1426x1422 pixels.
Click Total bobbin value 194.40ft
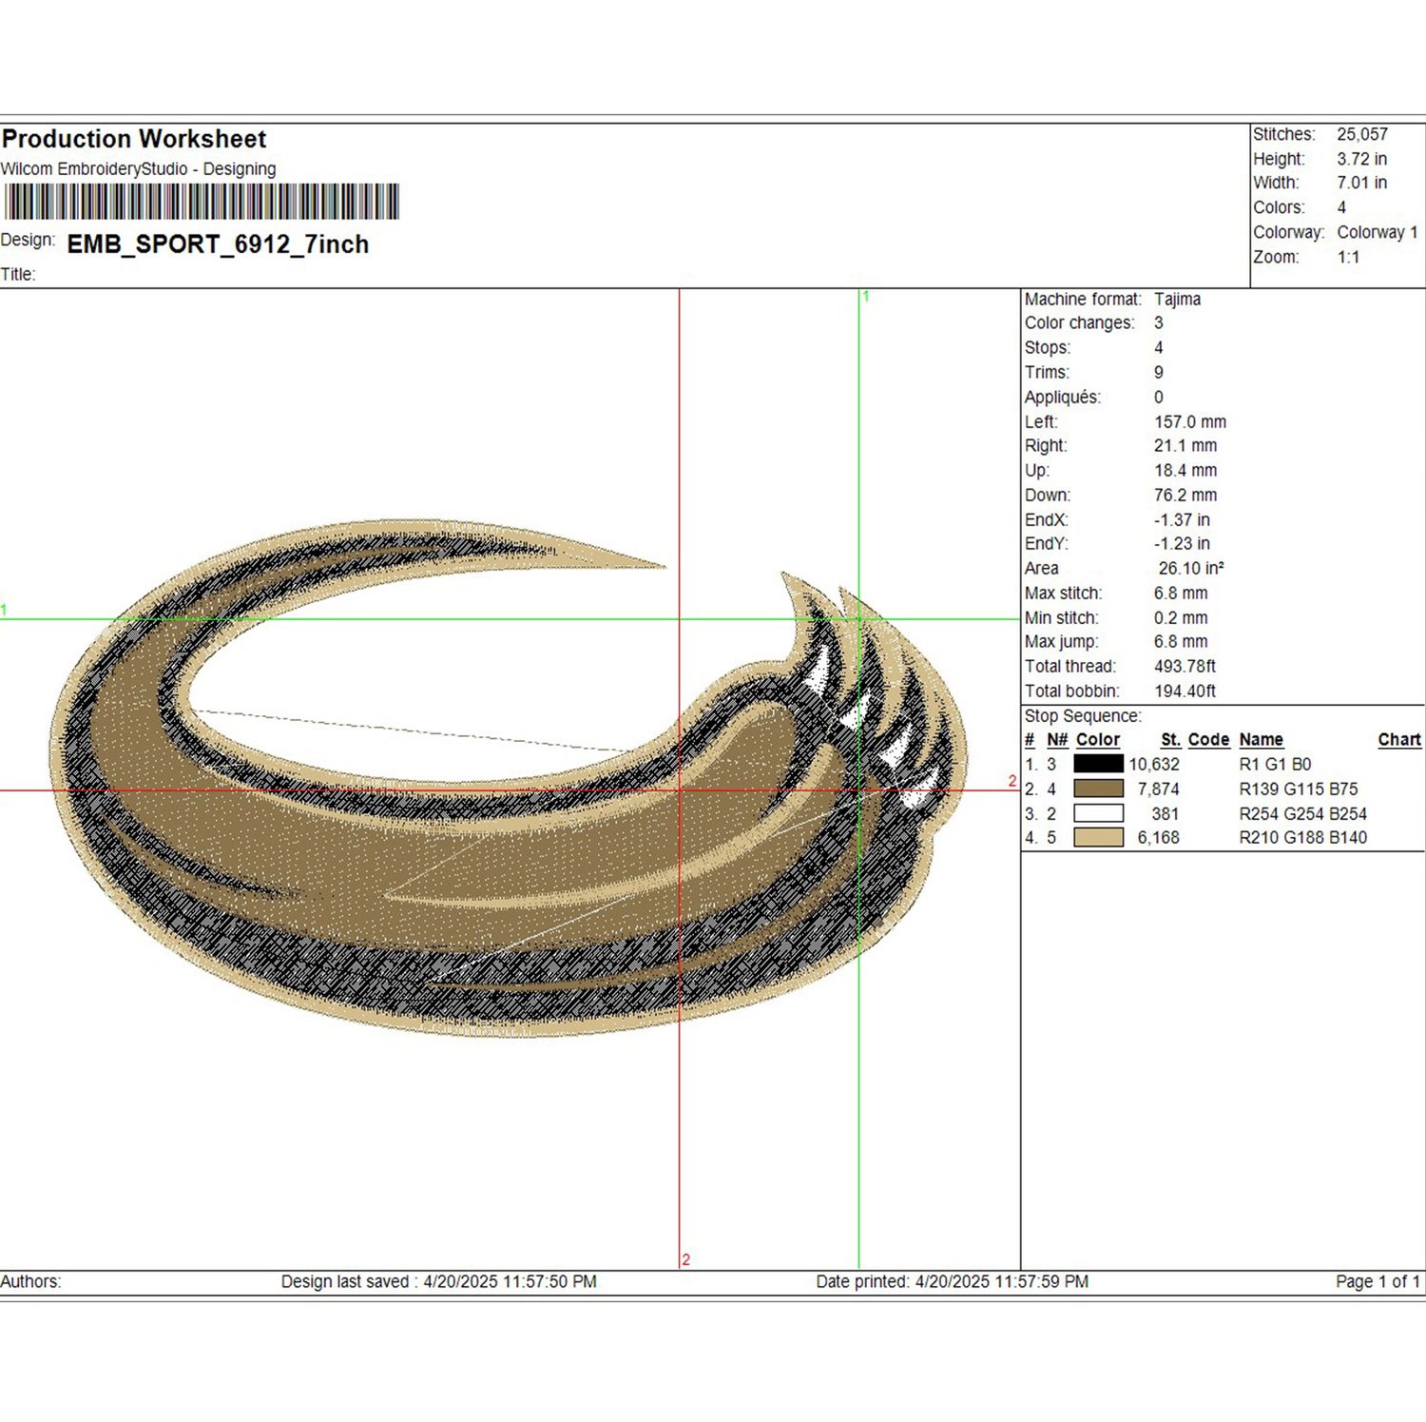click(x=1185, y=692)
